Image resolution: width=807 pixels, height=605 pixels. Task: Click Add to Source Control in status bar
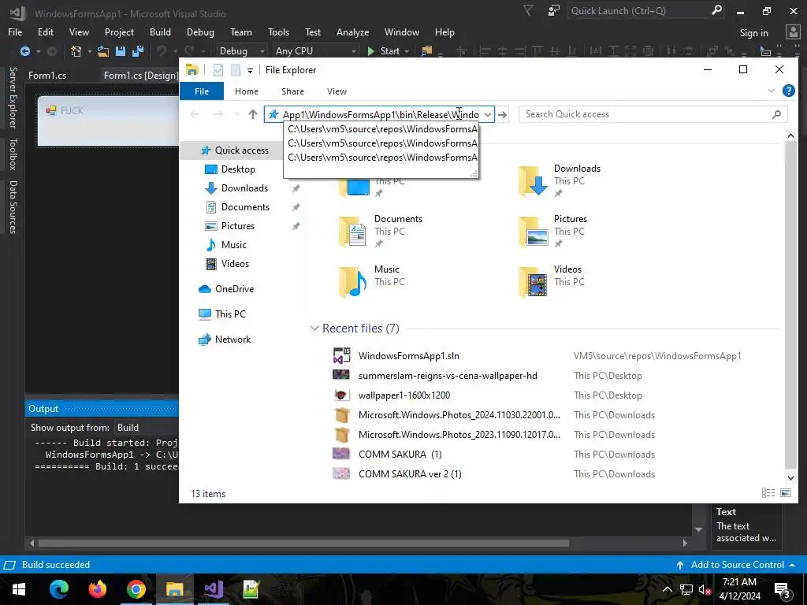point(737,565)
